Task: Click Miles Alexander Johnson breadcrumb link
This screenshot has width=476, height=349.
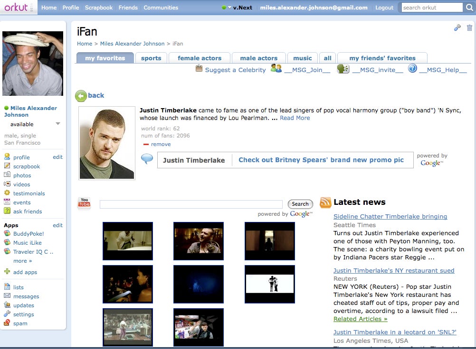Action: 132,44
